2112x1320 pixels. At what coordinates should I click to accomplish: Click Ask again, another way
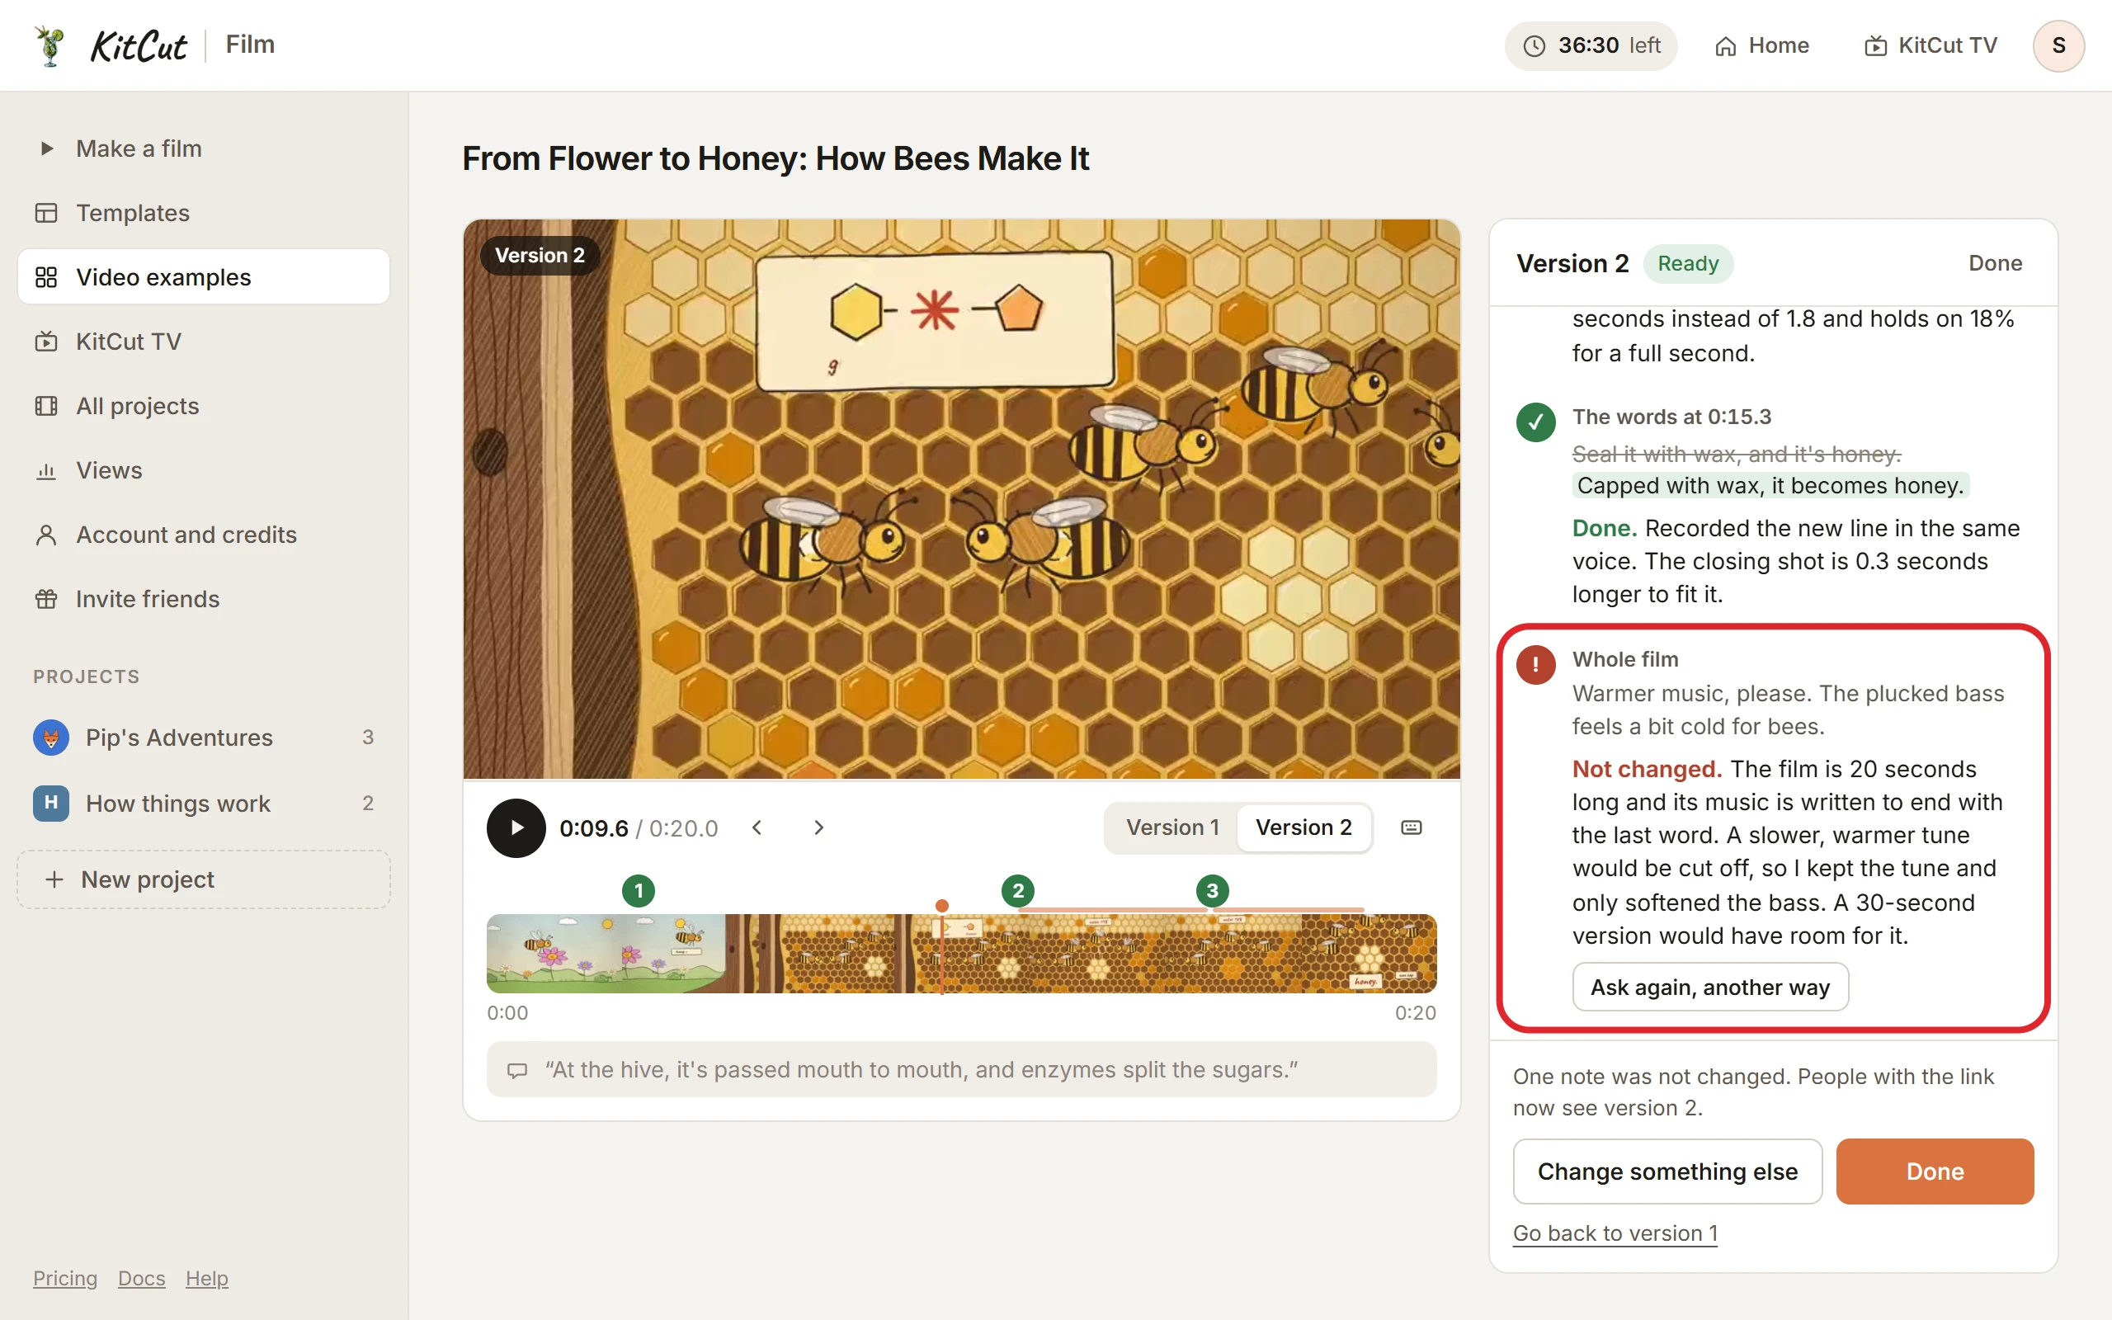click(x=1709, y=987)
